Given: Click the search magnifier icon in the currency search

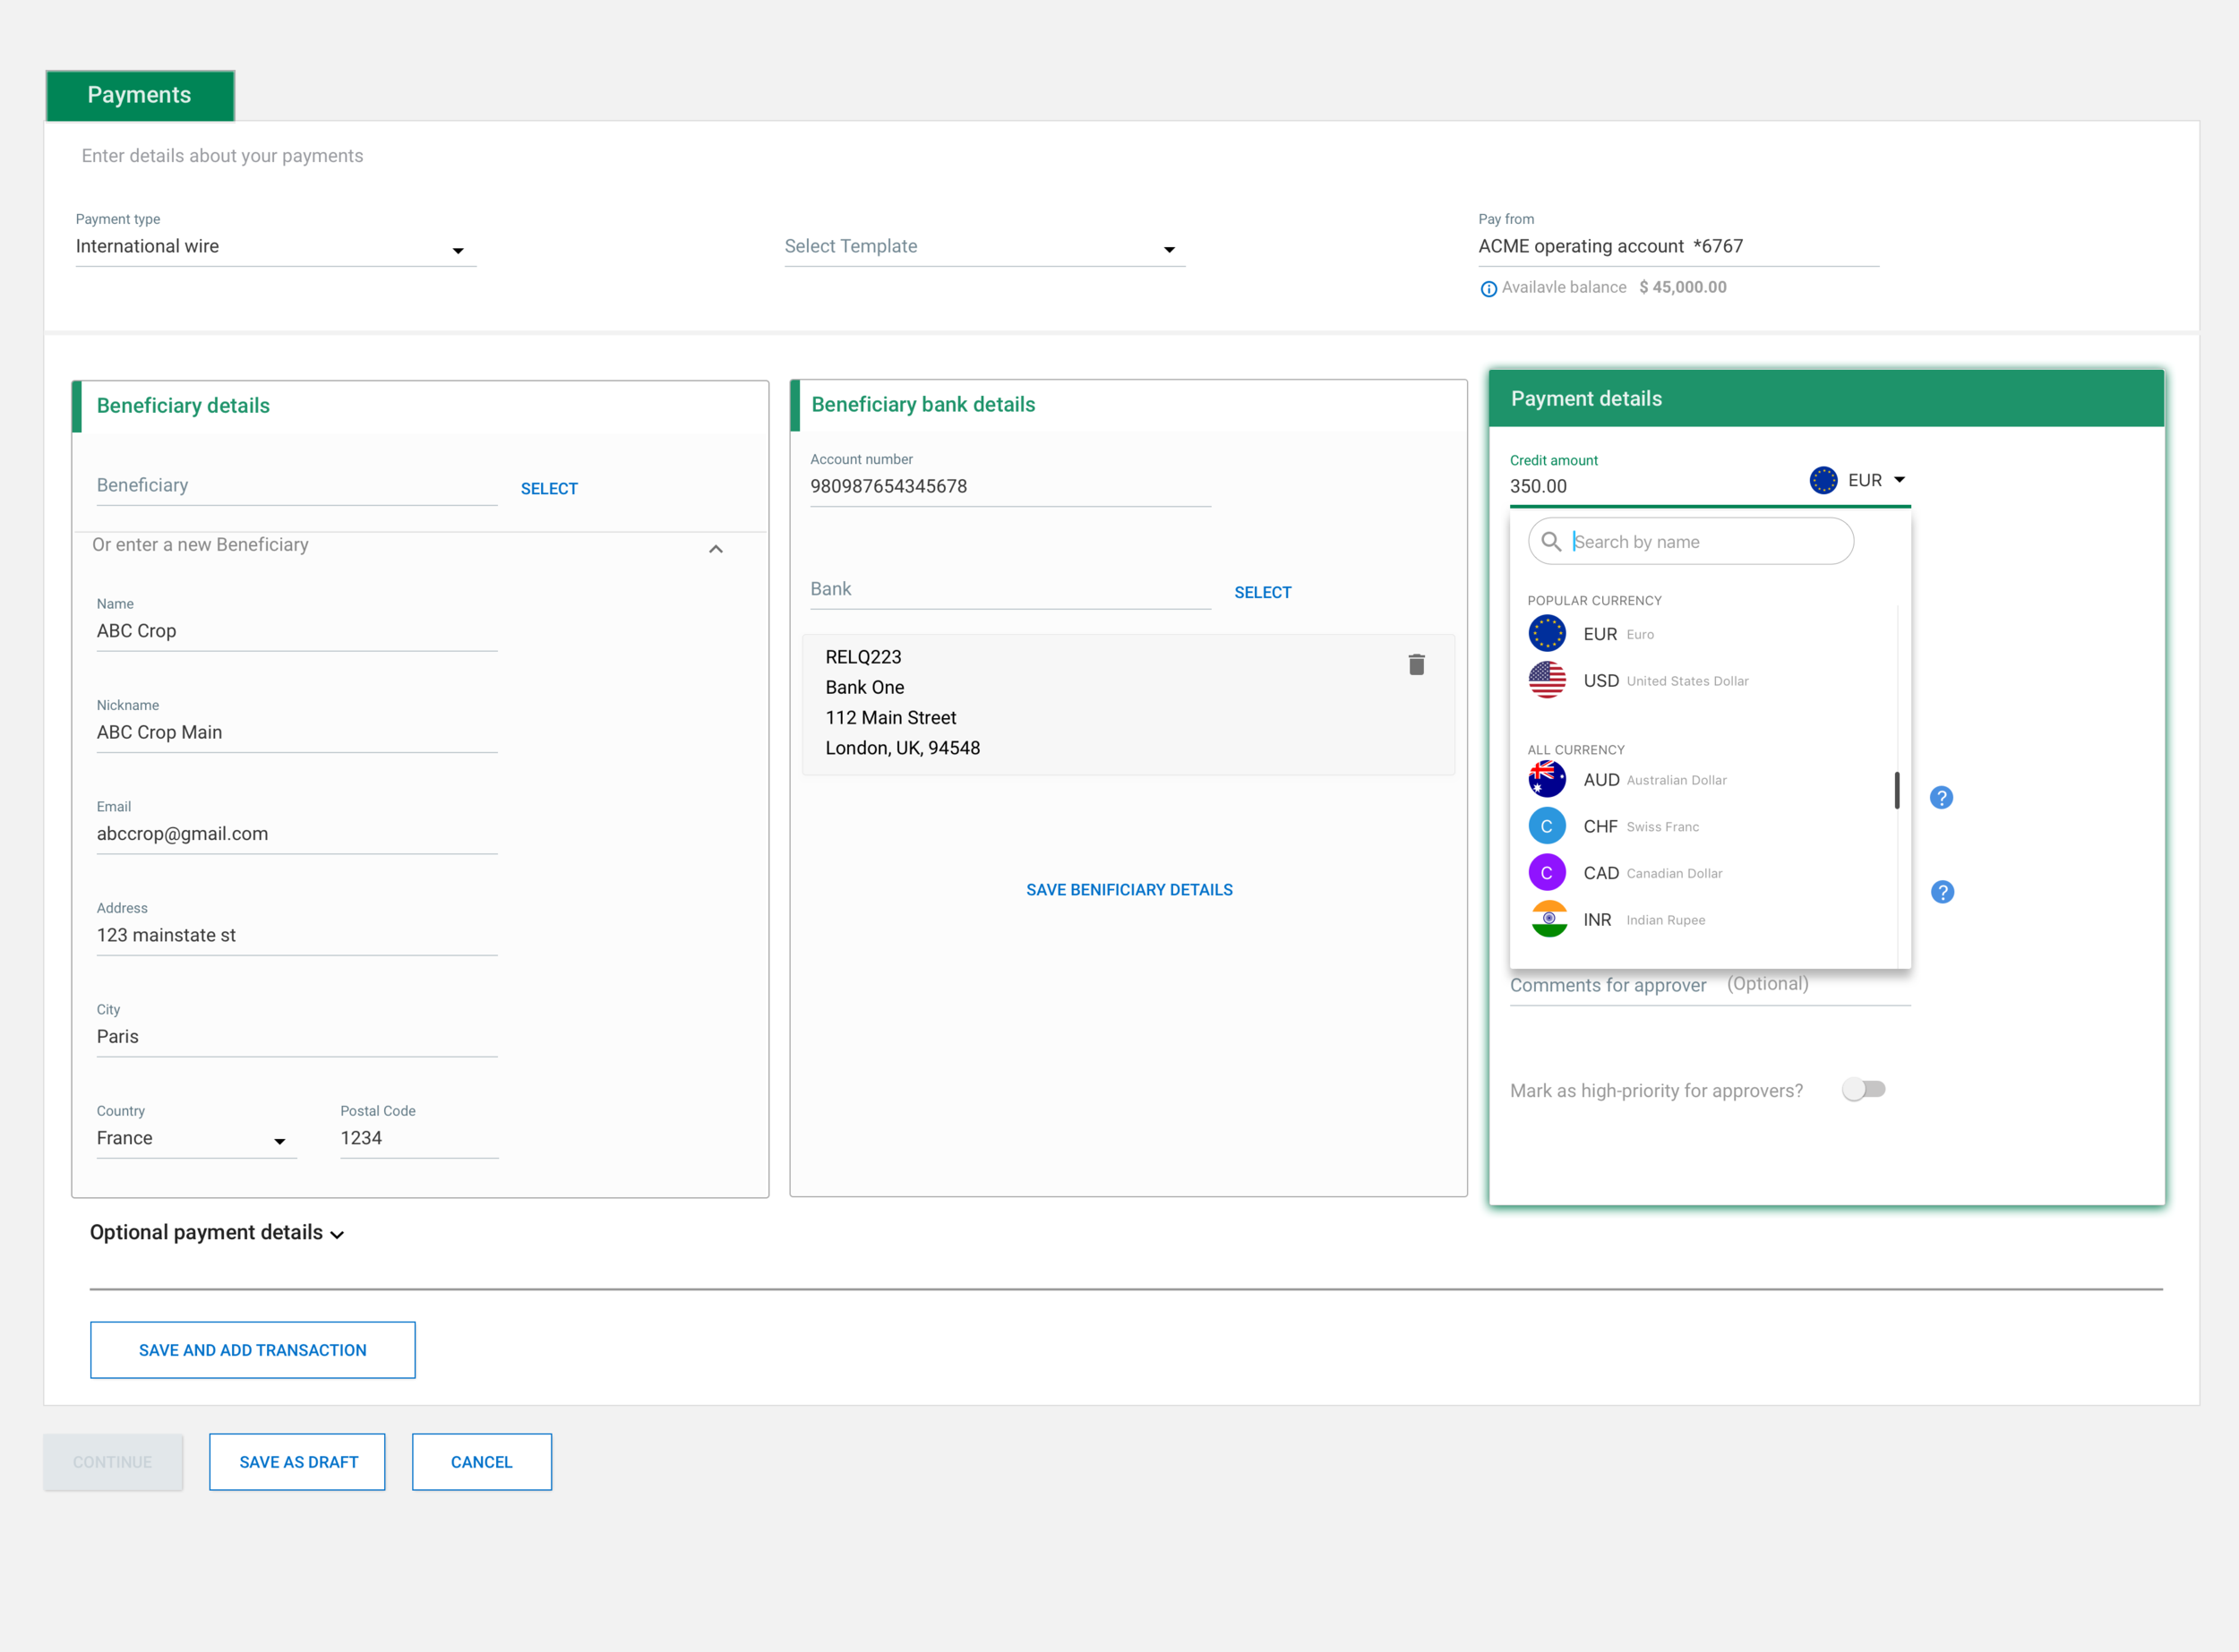Looking at the screenshot, I should (x=1551, y=542).
